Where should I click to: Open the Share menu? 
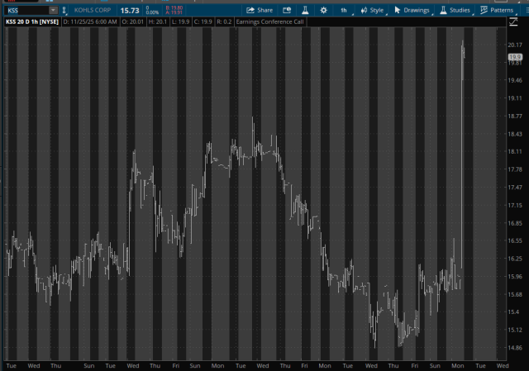pos(260,10)
